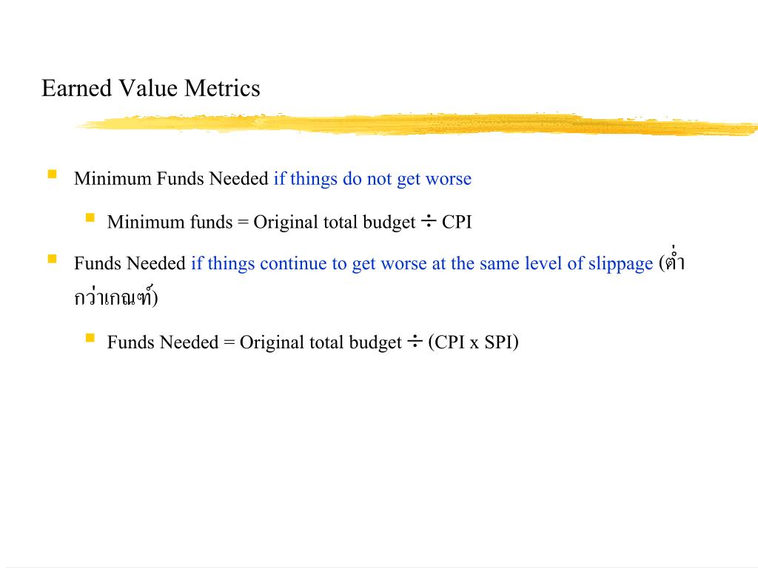Click the bullet beside 'Funds Needed if things'
Image resolution: width=758 pixels, height=568 pixels.
point(53,259)
